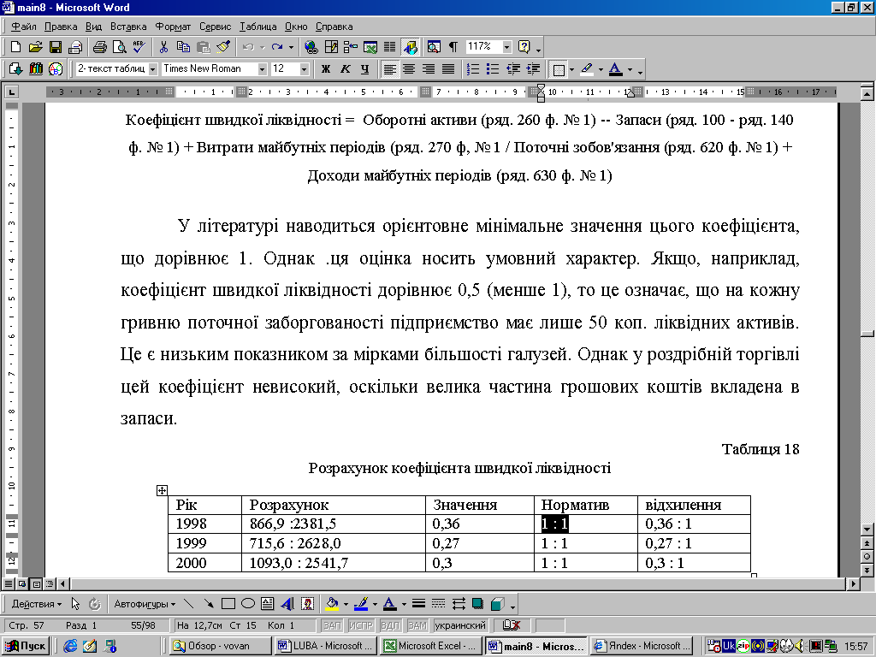Open the Правка menu
Image resolution: width=876 pixels, height=657 pixels.
click(x=61, y=27)
